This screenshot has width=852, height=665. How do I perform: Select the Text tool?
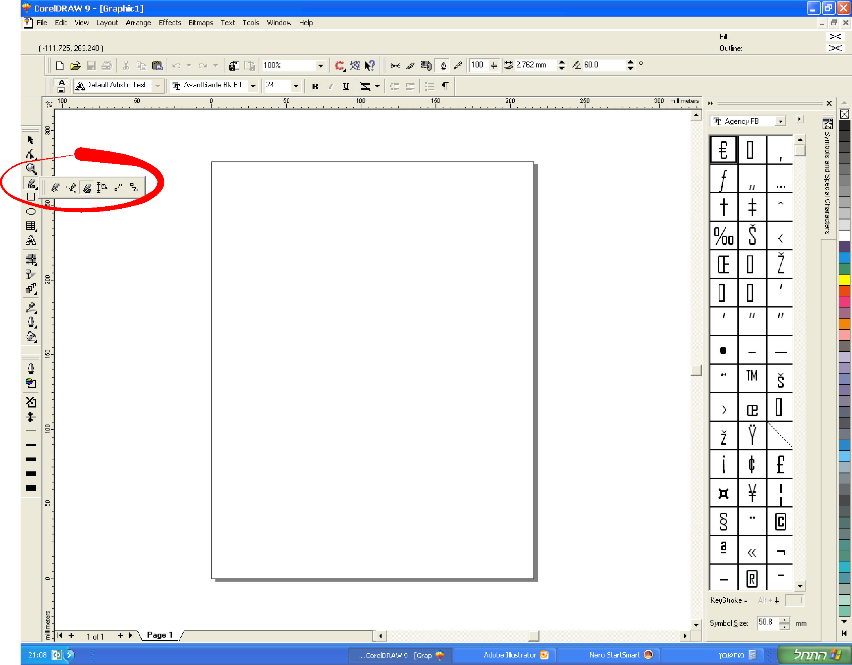[x=31, y=240]
